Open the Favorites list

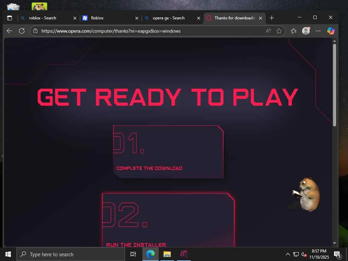pyautogui.click(x=294, y=31)
